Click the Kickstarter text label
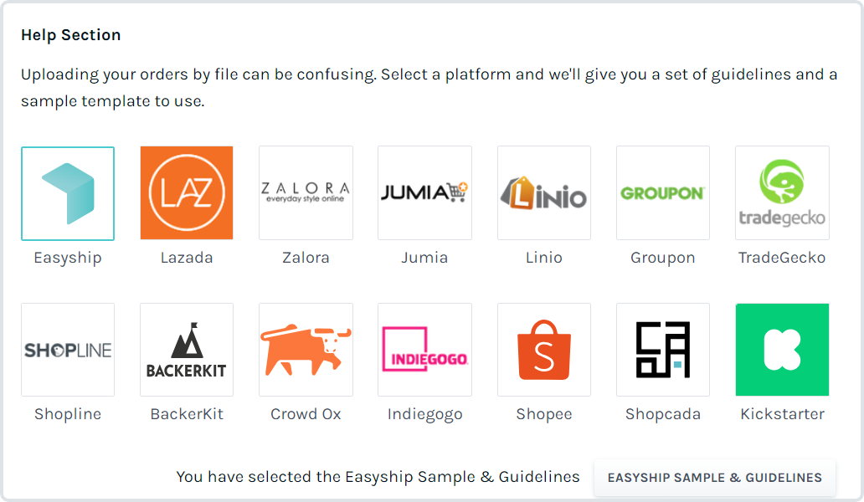This screenshot has width=864, height=502. point(782,414)
